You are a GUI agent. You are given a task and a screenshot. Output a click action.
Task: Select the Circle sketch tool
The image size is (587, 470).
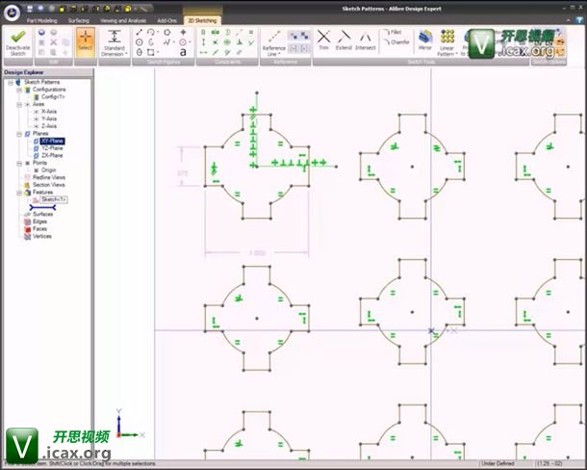(140, 42)
